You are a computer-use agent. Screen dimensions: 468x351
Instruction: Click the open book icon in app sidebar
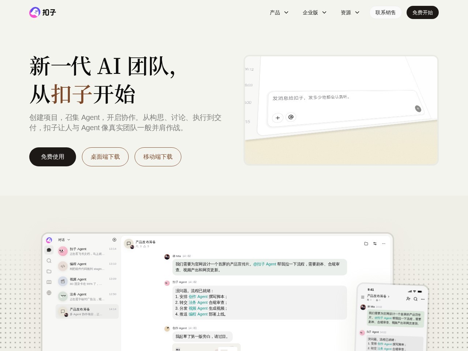[49, 282]
